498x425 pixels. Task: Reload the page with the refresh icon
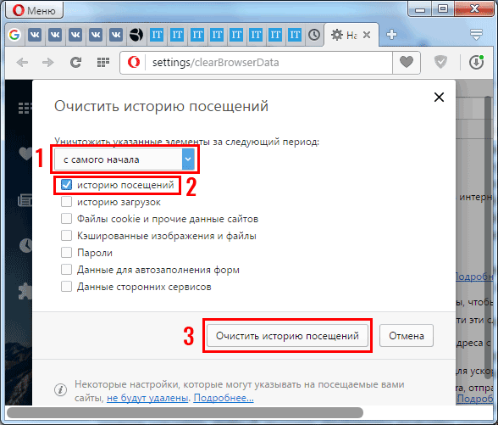tap(75, 62)
